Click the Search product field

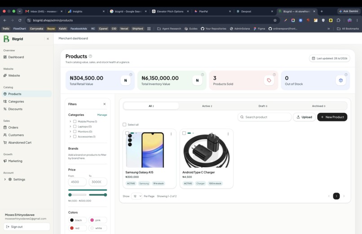[x=265, y=117]
